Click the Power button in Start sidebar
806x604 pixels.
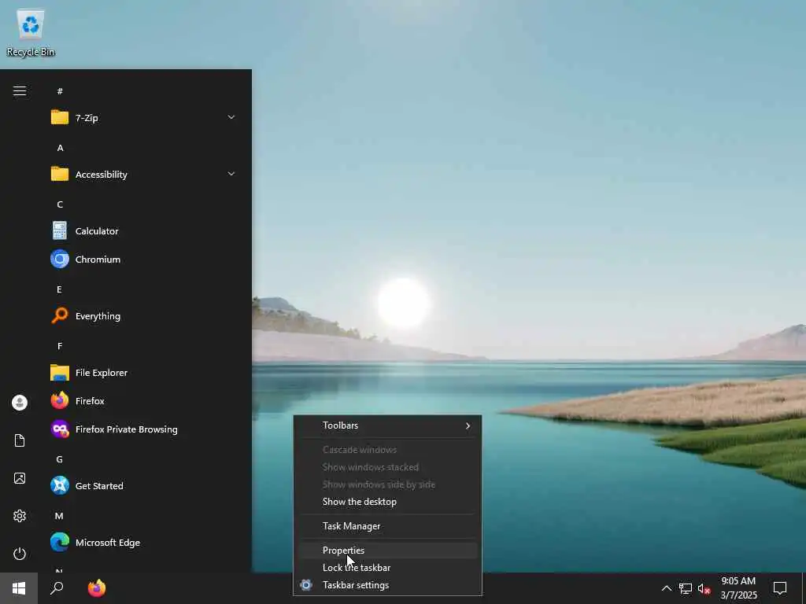(x=20, y=554)
